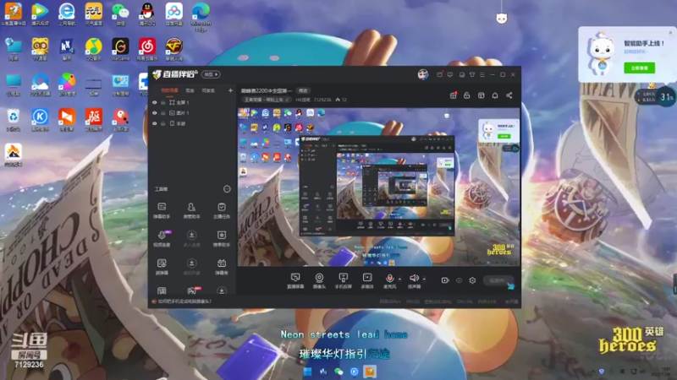
Task: Click the gift box icon with red dot
Action: tap(453, 95)
